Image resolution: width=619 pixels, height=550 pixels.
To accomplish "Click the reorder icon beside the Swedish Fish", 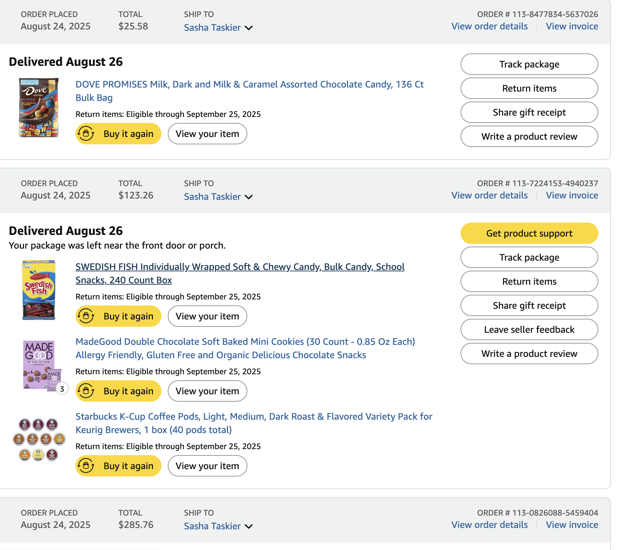I will point(86,316).
